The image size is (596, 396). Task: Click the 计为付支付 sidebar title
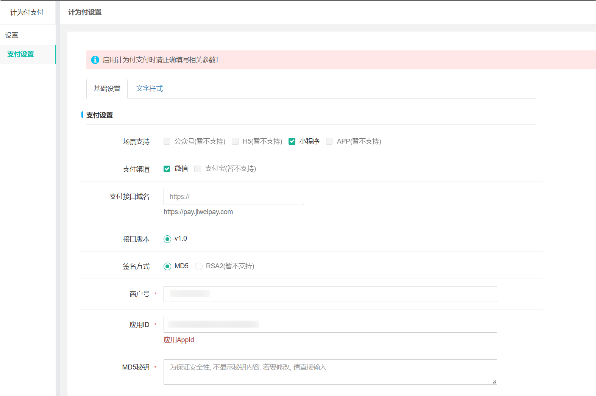27,13
